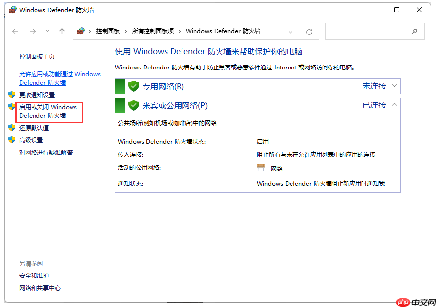Go back with the left arrow button
The image size is (436, 307).
tap(15, 31)
